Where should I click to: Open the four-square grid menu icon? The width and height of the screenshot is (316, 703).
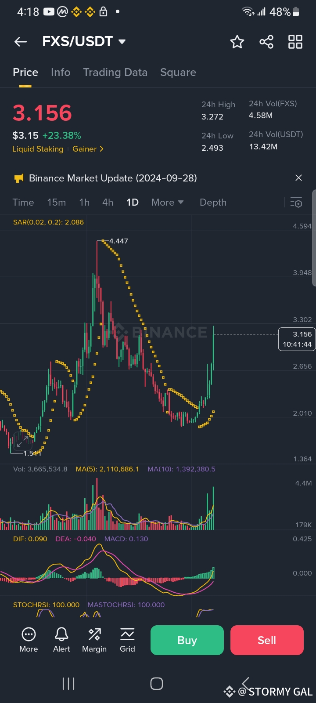295,42
